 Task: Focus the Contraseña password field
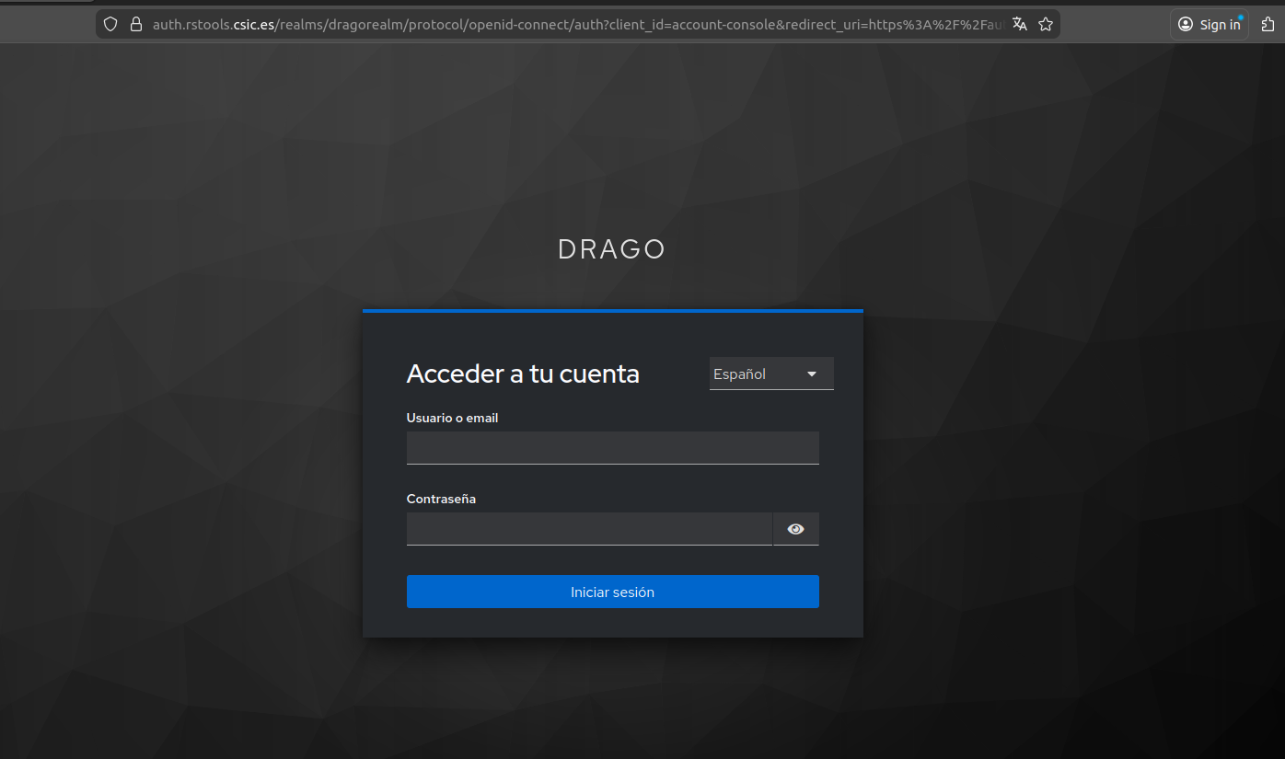click(x=589, y=529)
